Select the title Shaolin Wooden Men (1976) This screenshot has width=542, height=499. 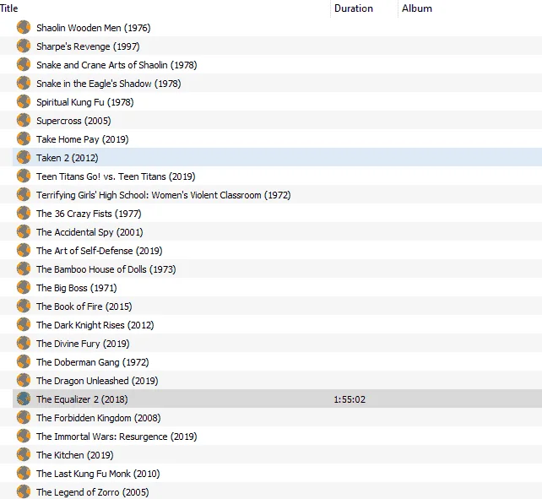[94, 28]
